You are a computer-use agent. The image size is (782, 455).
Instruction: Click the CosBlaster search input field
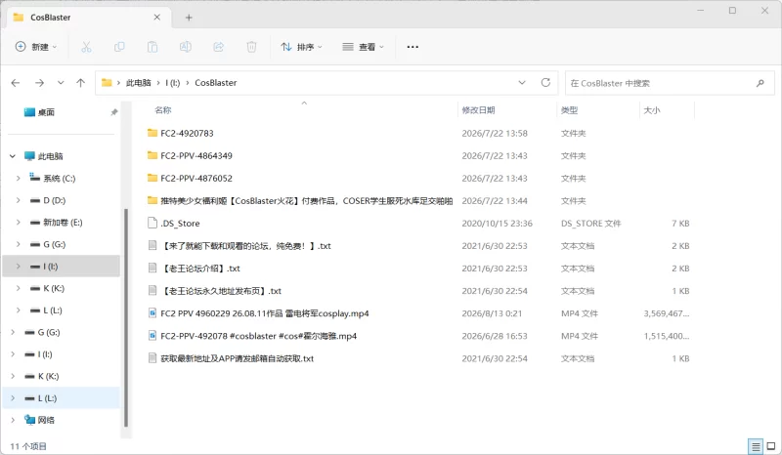[670, 83]
